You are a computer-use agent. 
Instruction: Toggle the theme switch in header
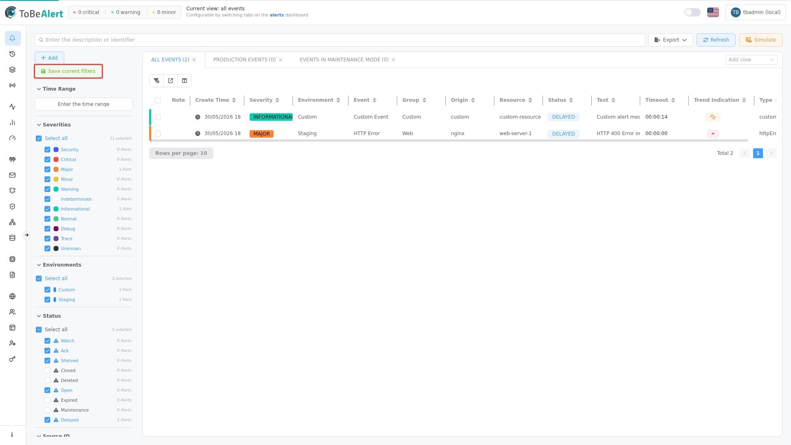click(693, 12)
